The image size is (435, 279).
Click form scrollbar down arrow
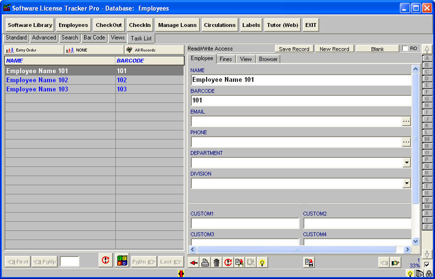tap(415, 241)
